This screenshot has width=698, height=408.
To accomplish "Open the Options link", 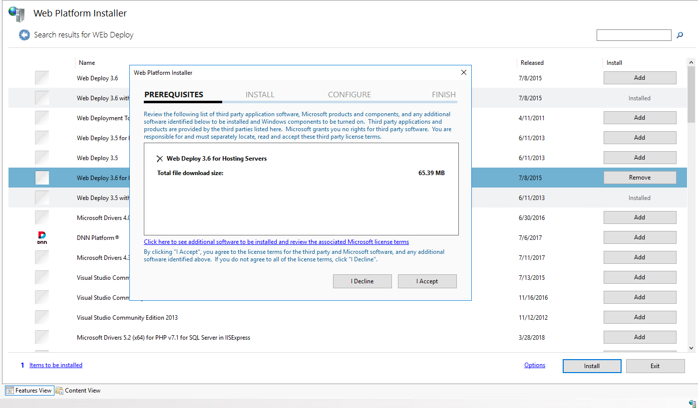I will pyautogui.click(x=535, y=365).
